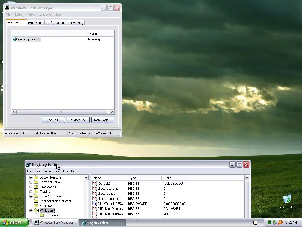Click the Tracing folder icon
Screen dimensions: 302x227
tap(36, 192)
